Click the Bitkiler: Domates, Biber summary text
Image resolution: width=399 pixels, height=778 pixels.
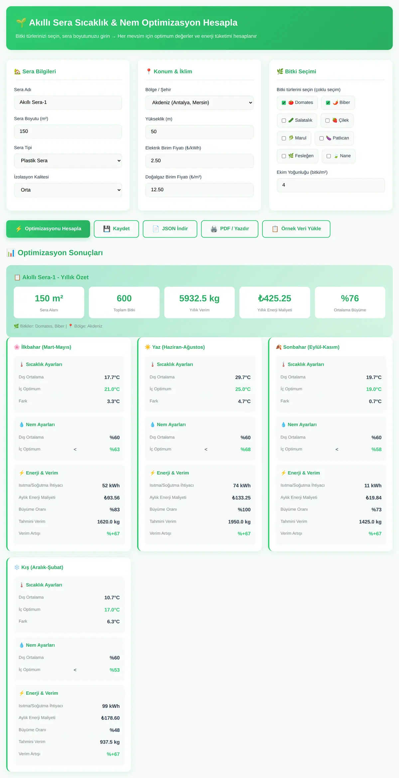[x=42, y=326]
